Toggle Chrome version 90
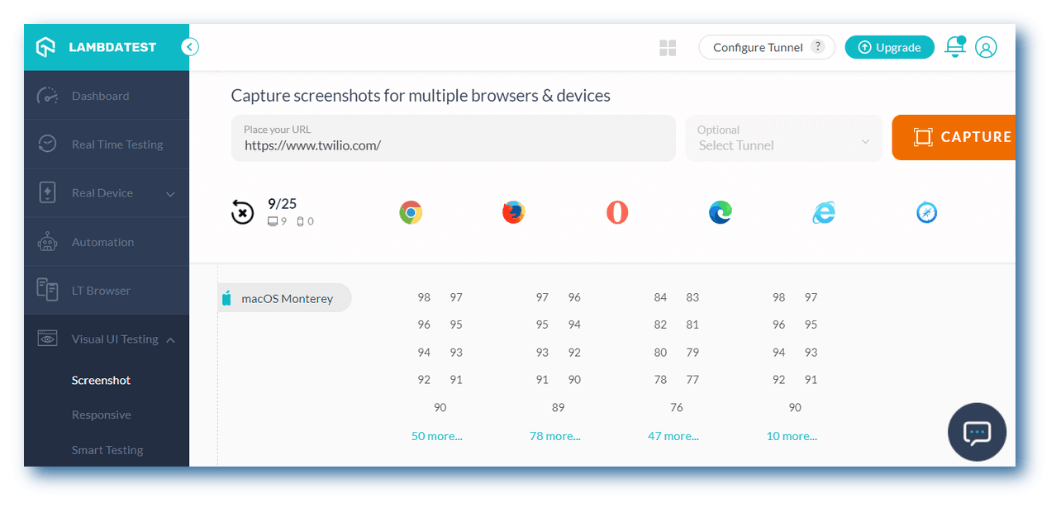Viewport: 1056px width, 507px height. [440, 407]
